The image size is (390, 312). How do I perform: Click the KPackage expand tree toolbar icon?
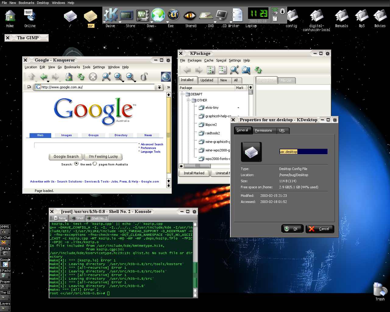(211, 70)
